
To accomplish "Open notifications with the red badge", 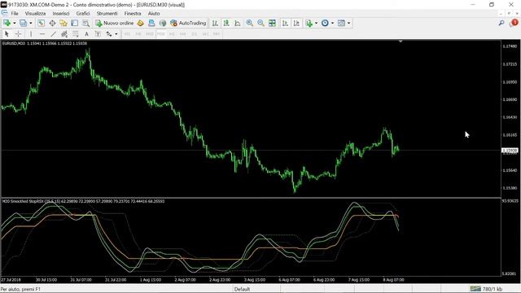I will click(x=514, y=23).
